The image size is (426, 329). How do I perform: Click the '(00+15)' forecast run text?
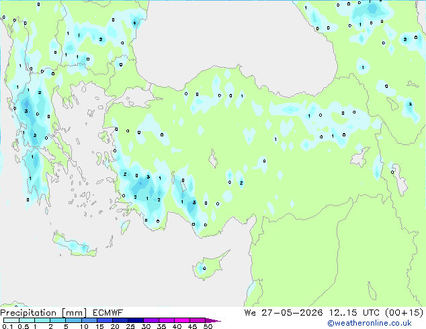[x=404, y=313]
